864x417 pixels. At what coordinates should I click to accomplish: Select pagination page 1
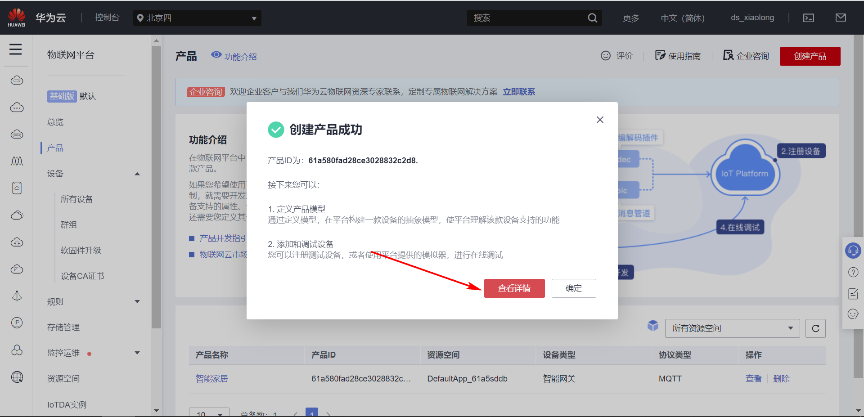(312, 413)
